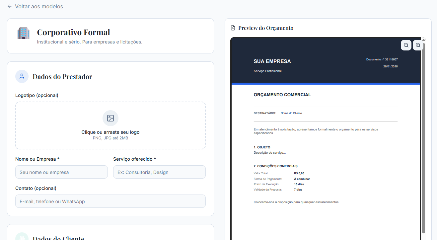Click the 'ORÇAMENTO COMERCIAL' heading

pyautogui.click(x=282, y=95)
